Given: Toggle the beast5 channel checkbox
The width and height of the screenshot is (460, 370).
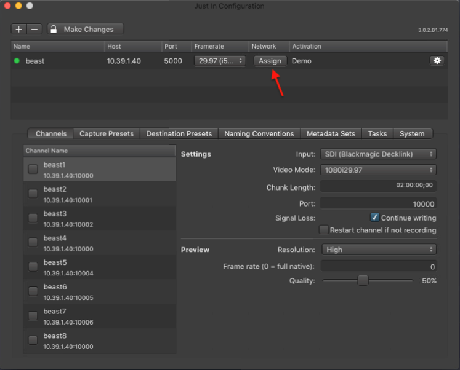Looking at the screenshot, I should tap(33, 267).
